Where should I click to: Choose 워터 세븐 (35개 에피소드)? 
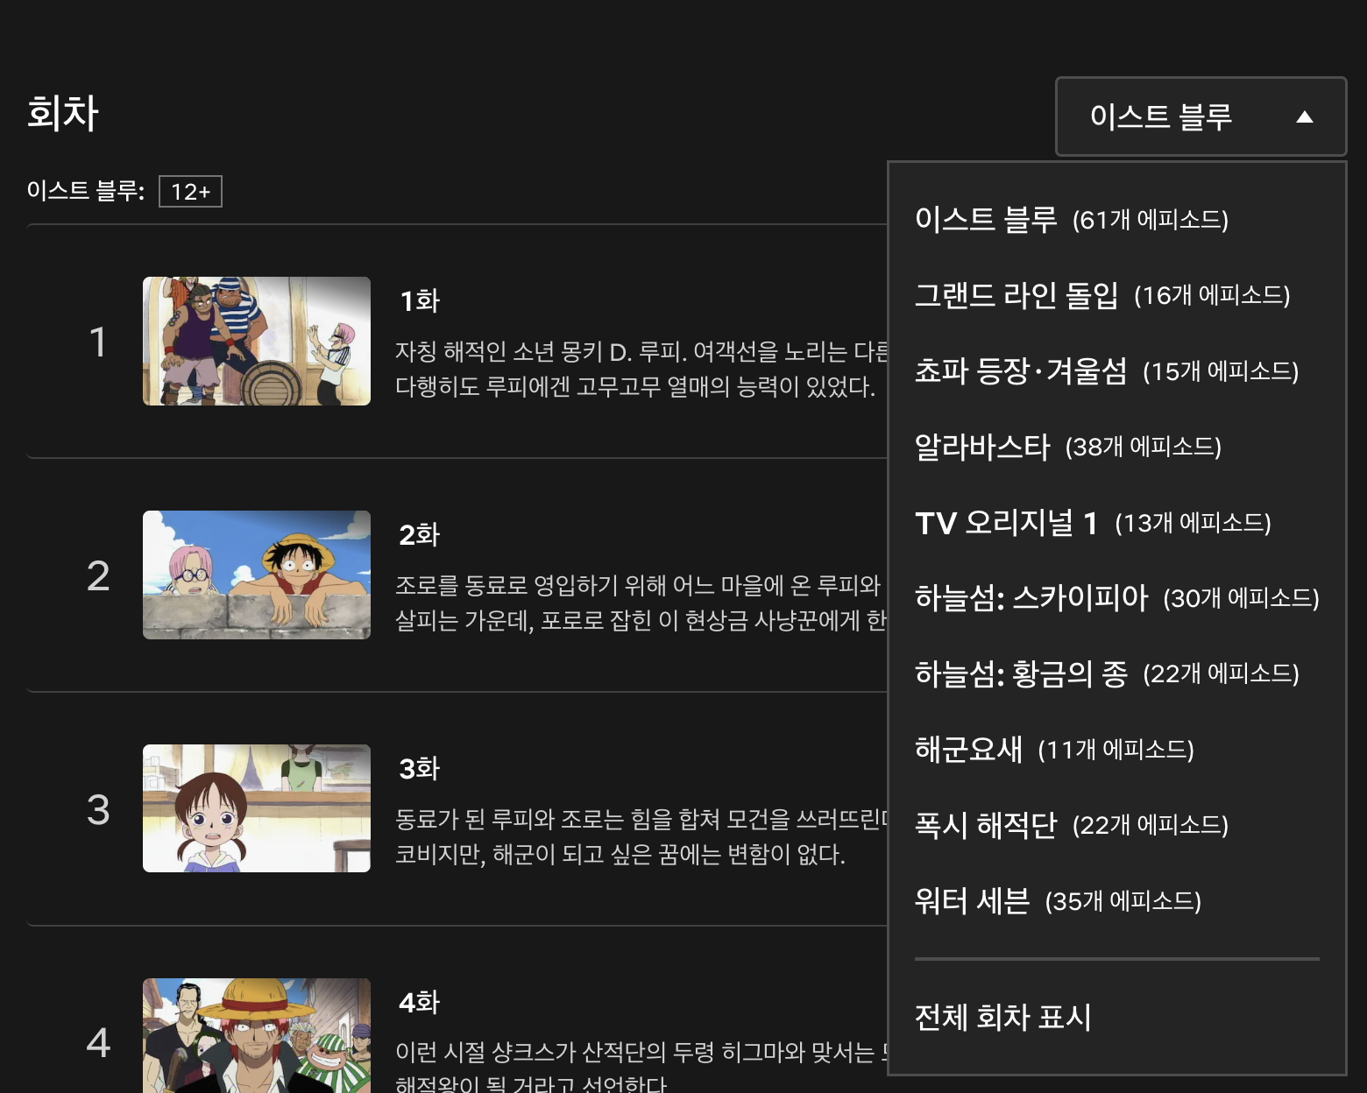click(x=1117, y=901)
